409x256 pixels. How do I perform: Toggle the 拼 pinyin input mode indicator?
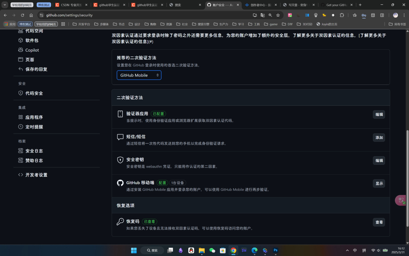coord(364,250)
